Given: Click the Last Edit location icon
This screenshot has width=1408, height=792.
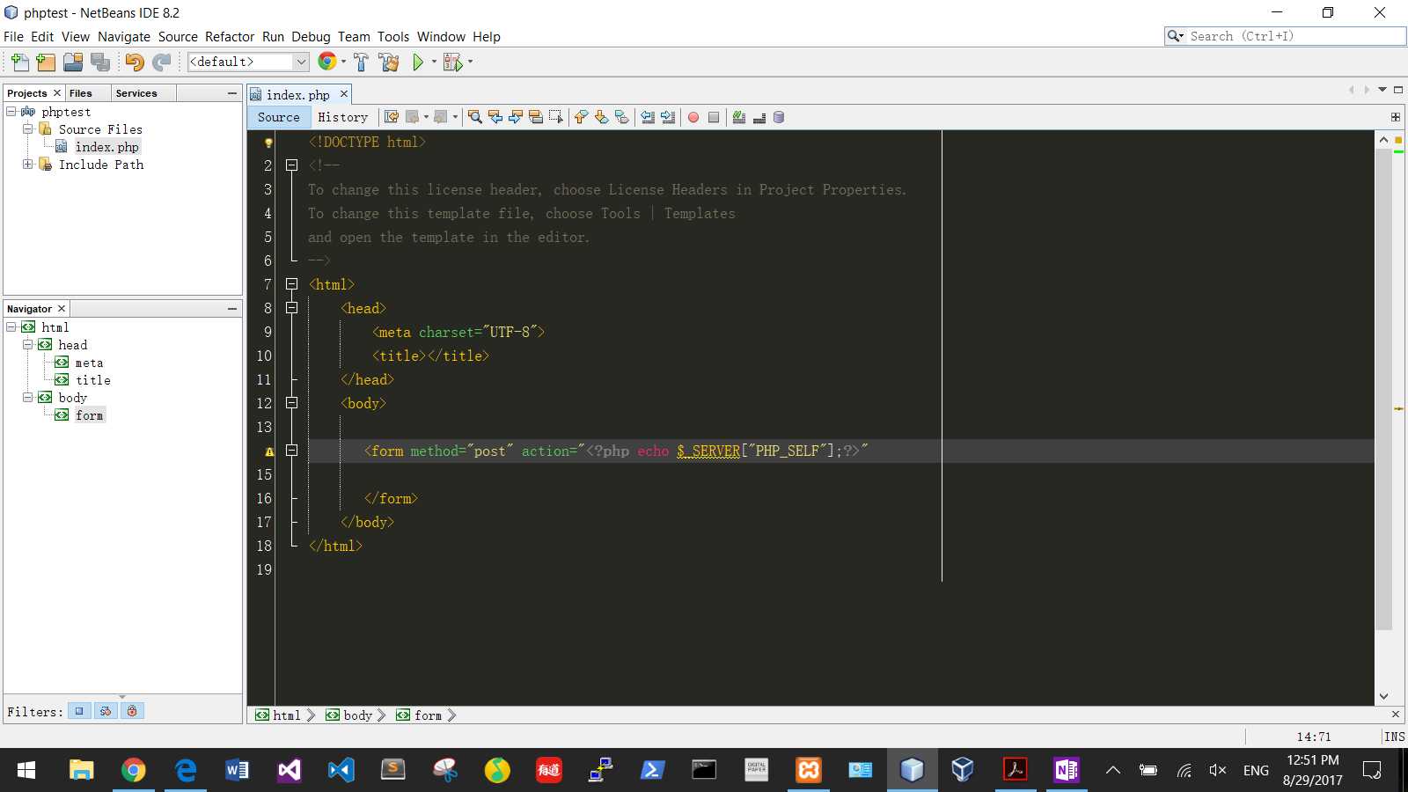Looking at the screenshot, I should click(x=392, y=117).
